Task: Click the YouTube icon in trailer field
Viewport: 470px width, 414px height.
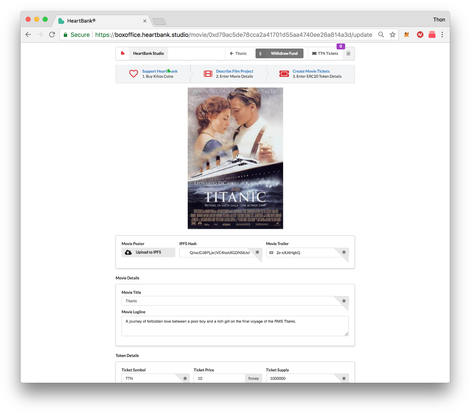Action: (x=271, y=253)
